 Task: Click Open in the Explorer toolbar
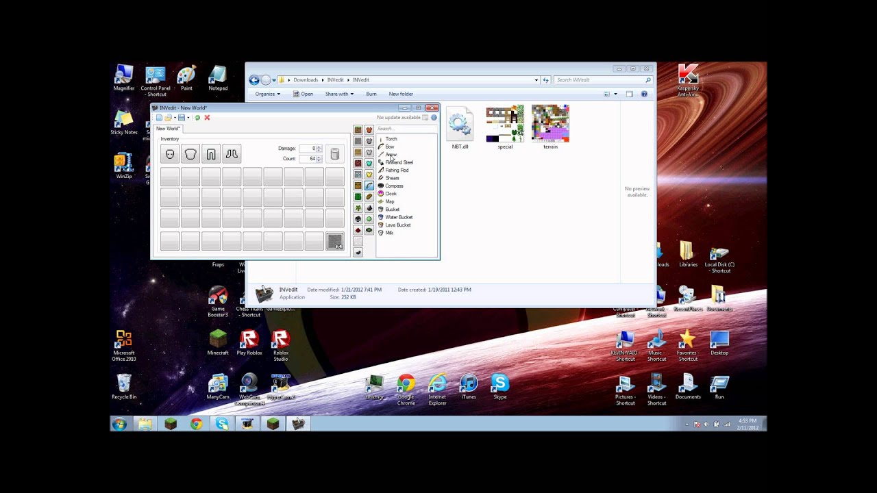[303, 94]
